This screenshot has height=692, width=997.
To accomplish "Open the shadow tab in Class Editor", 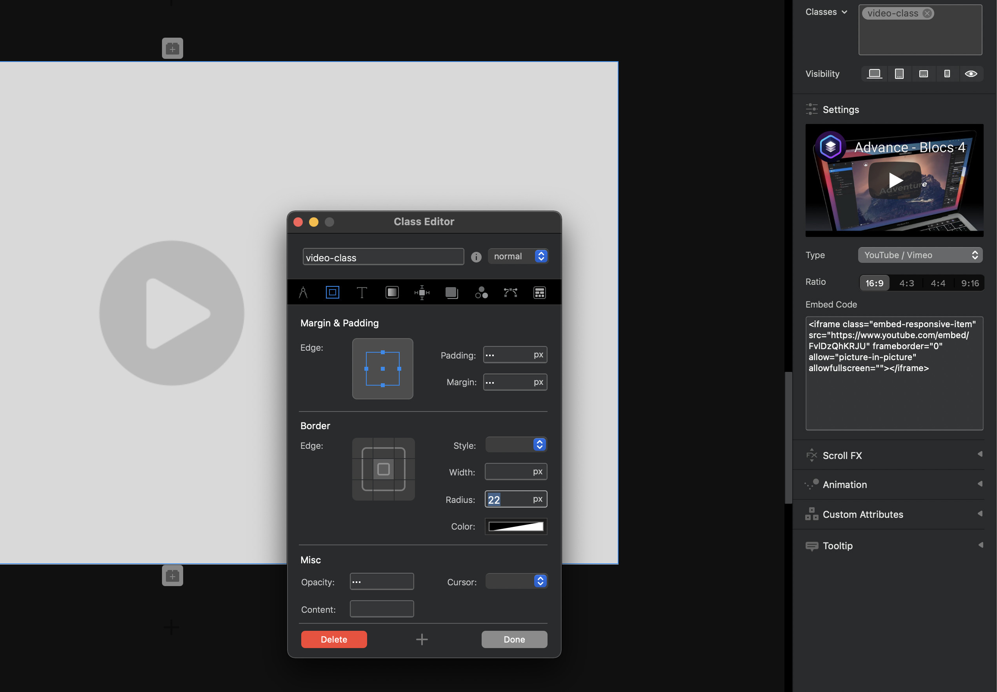I will pos(451,293).
